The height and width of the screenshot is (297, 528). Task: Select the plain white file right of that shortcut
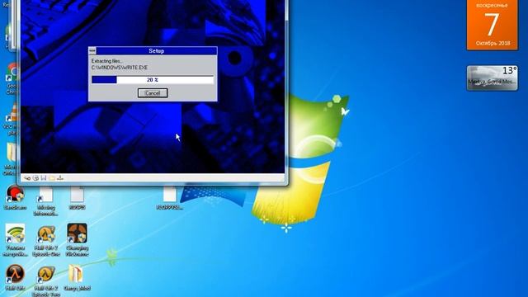(x=77, y=199)
